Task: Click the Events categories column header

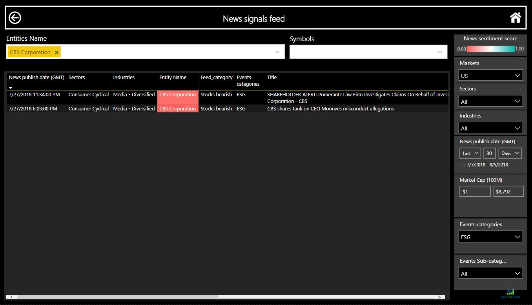Action: pos(248,81)
